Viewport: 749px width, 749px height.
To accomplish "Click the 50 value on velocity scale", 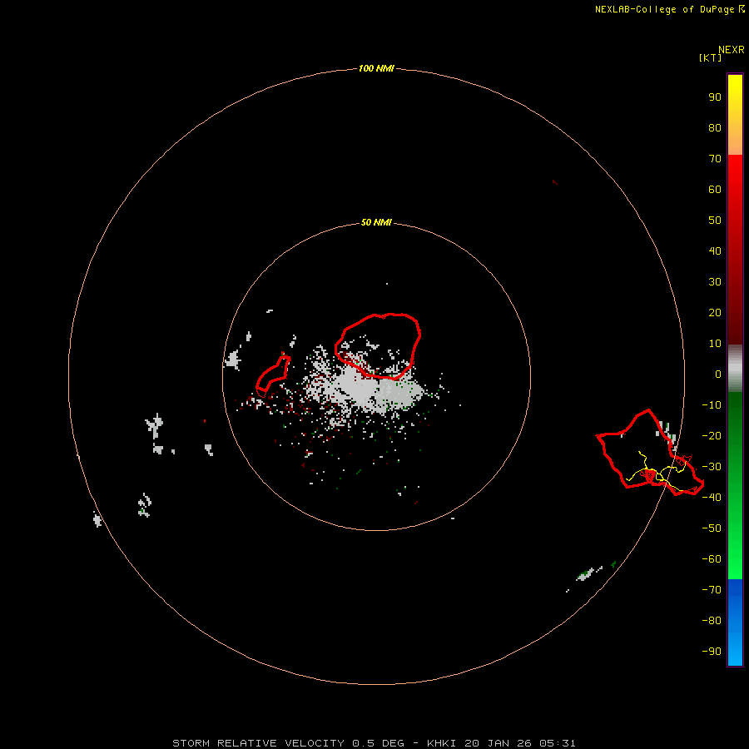I will (x=715, y=221).
